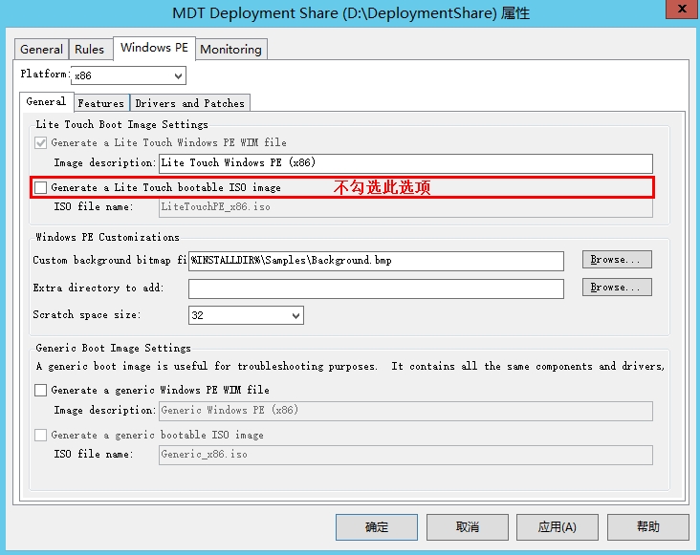Switch to the top-level General tab
Viewport: 700px width, 555px height.
[41, 49]
